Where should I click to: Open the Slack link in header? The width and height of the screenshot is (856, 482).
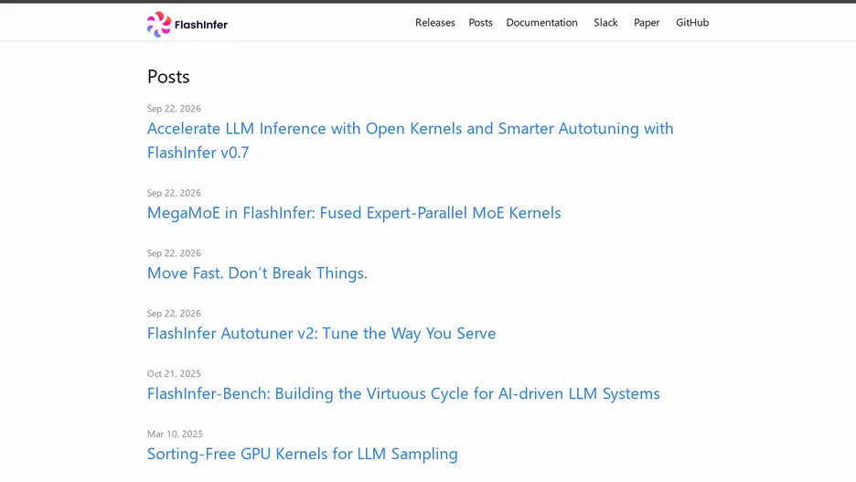coord(605,22)
